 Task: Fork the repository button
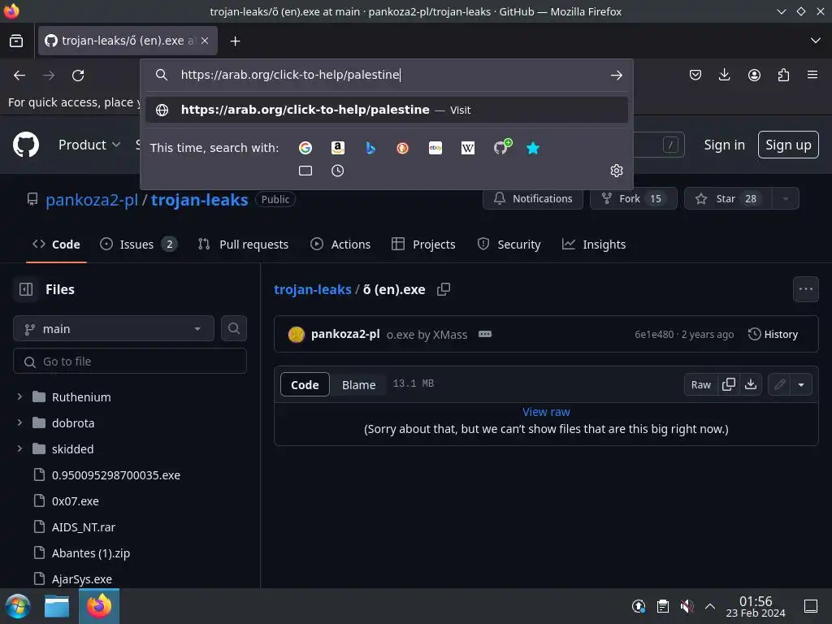pyautogui.click(x=633, y=198)
